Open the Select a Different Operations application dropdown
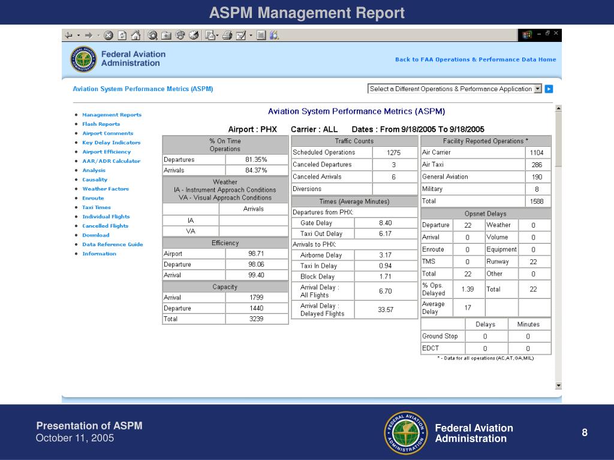The image size is (614, 460). point(455,89)
